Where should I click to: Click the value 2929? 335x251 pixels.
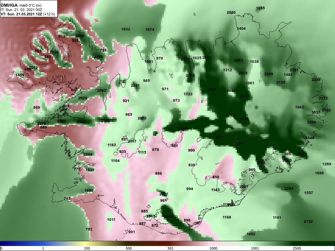click(302, 154)
